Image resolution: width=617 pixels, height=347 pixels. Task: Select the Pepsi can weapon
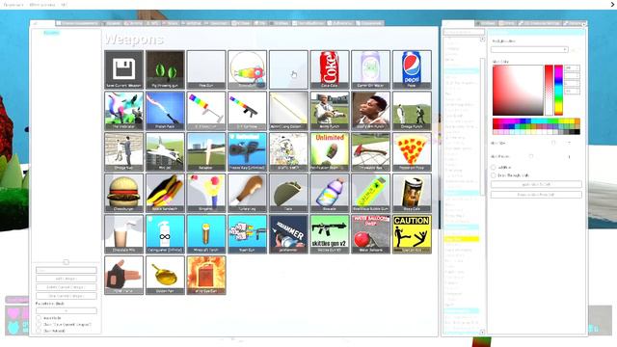point(412,69)
